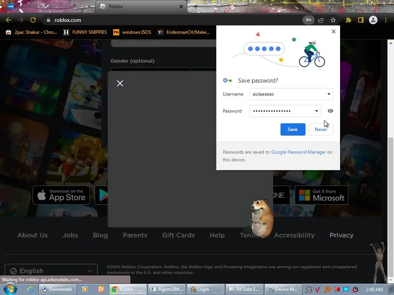Open the Blog footer link
The height and width of the screenshot is (295, 394).
pos(100,235)
